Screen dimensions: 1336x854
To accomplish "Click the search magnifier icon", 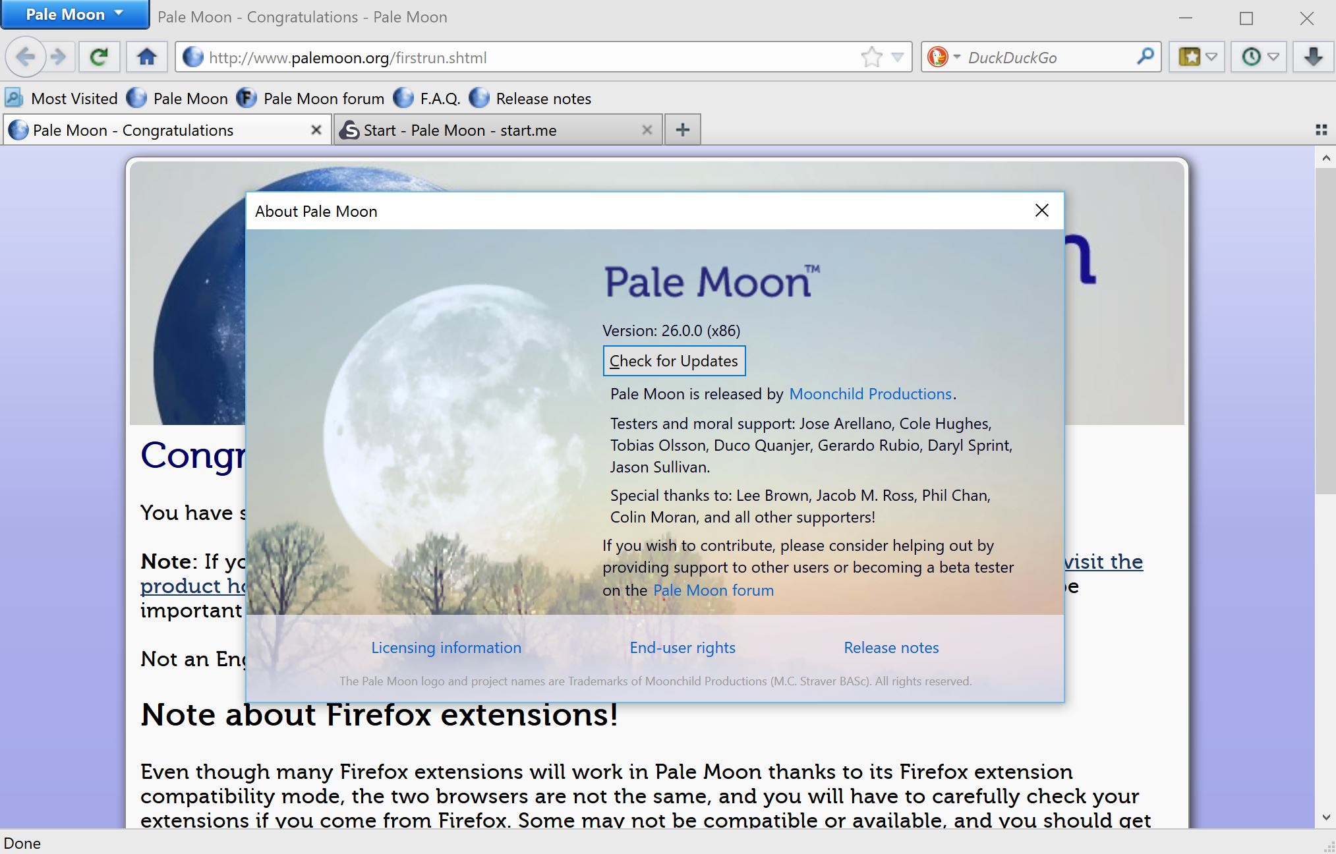I will point(1146,57).
